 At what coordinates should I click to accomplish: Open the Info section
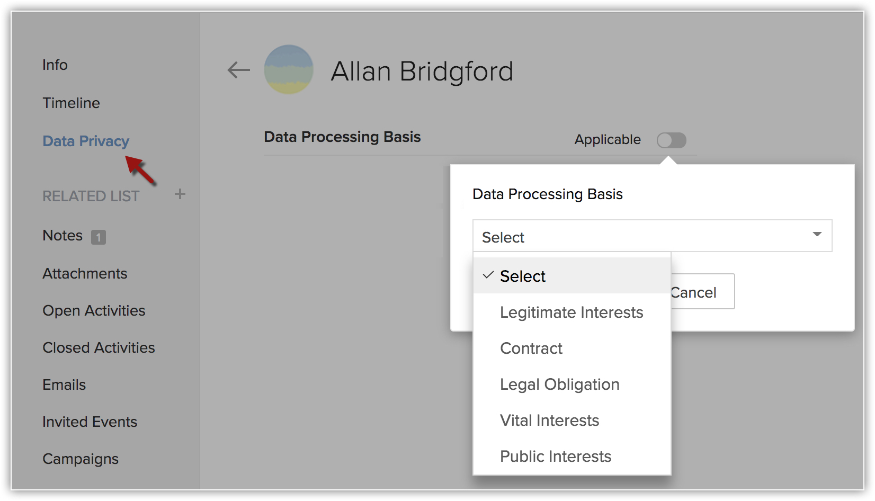(55, 65)
